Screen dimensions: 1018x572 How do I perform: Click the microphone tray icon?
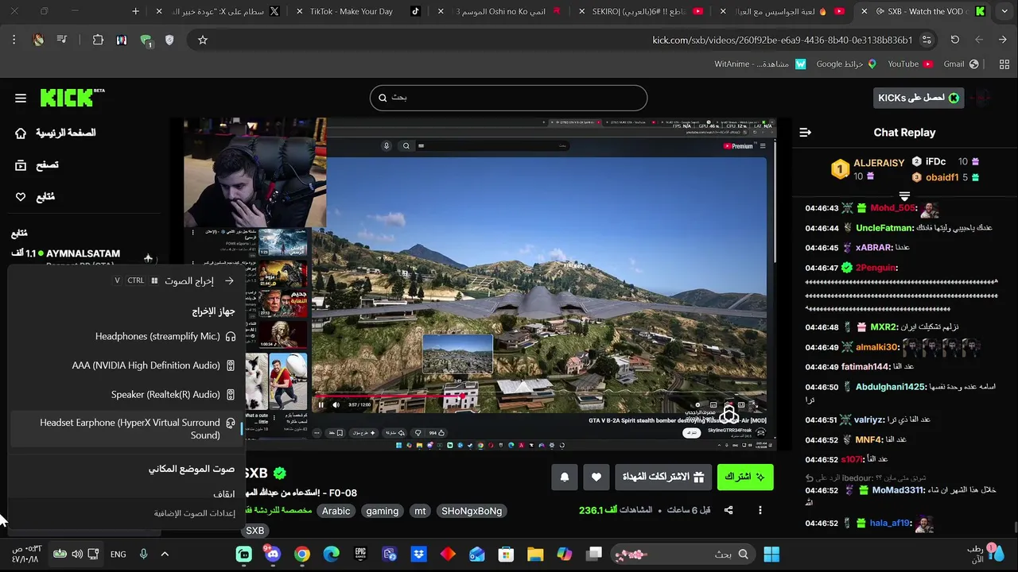coord(143,554)
